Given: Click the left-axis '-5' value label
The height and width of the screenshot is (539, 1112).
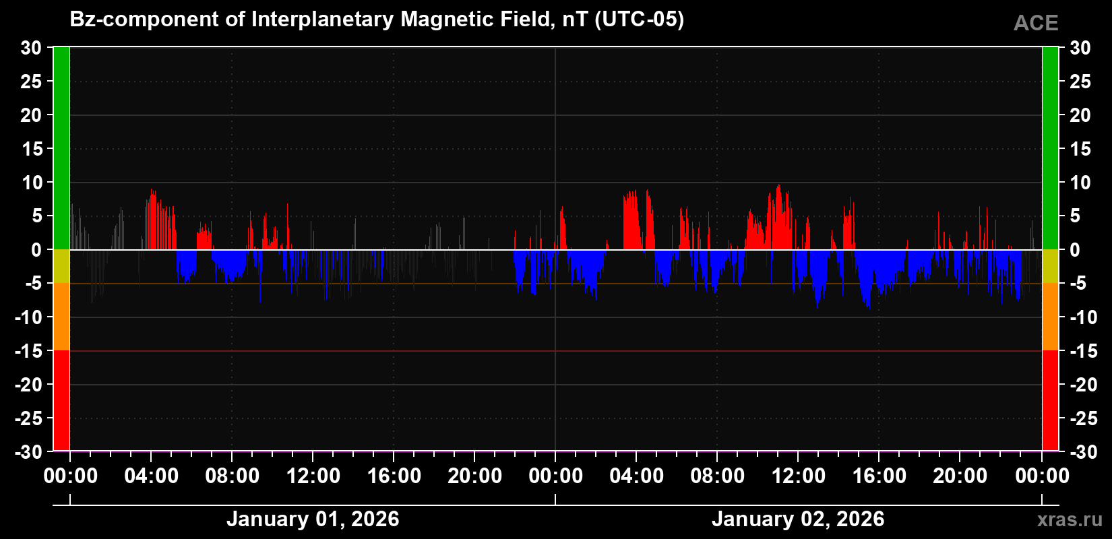Looking at the screenshot, I should point(34,284).
